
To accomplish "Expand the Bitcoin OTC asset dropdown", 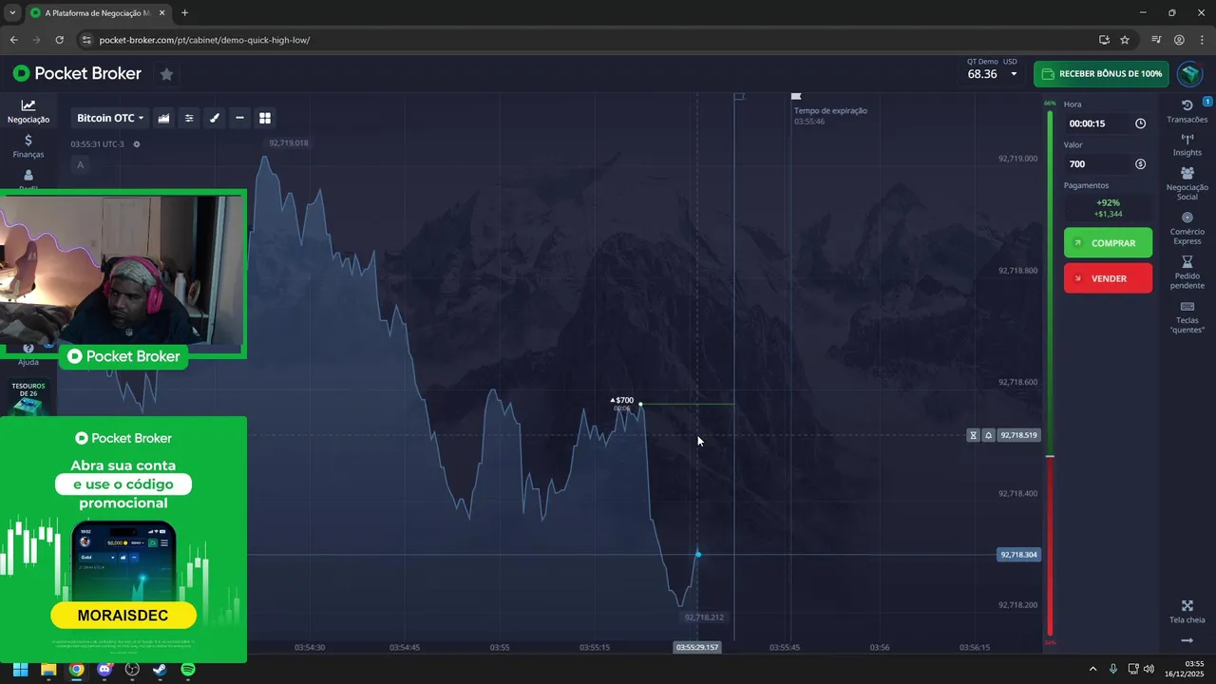I will click(x=110, y=118).
